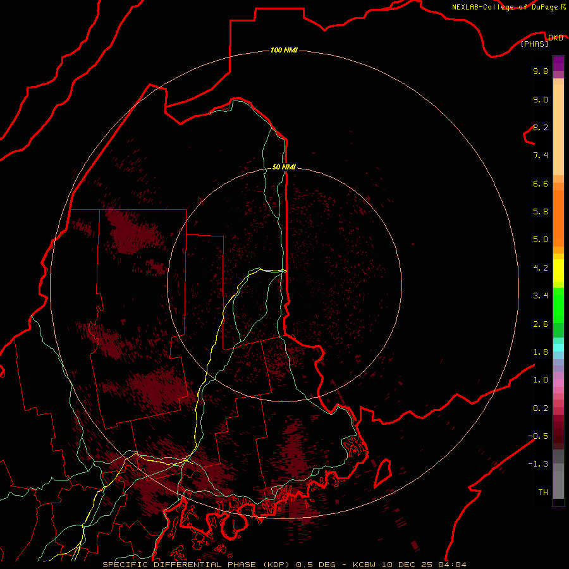Viewport: 569px width, 569px height.
Task: Pick the pale peach band on the color scale
Action: click(558, 130)
